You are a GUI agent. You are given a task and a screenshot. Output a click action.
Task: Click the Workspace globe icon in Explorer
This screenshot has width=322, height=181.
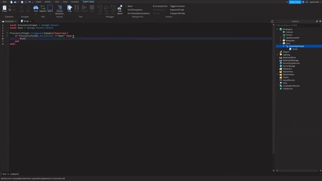[281, 29]
